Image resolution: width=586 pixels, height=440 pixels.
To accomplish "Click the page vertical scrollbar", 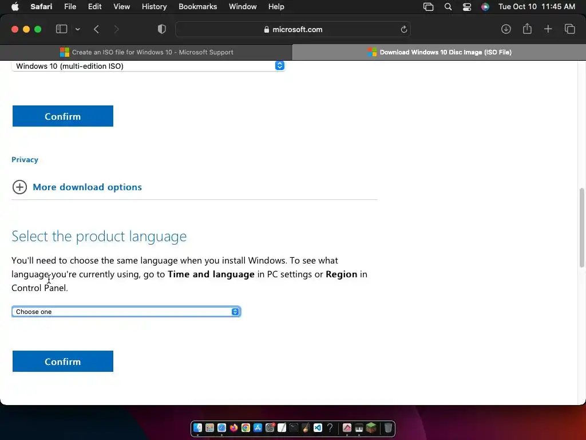I will pos(581,228).
